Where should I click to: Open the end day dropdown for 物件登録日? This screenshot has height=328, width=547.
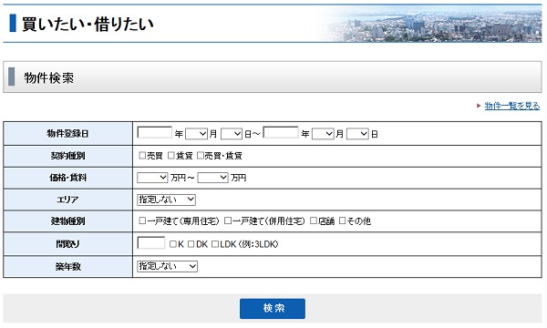(x=357, y=134)
